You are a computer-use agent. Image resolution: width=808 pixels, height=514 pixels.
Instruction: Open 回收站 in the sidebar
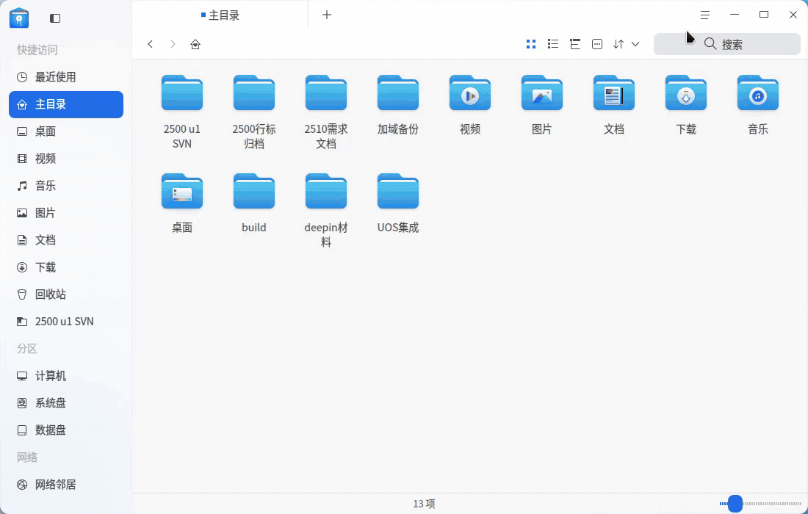pyautogui.click(x=66, y=294)
